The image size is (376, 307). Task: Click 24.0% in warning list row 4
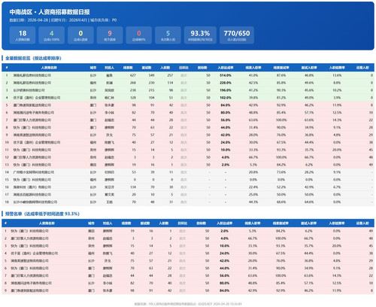[x=224, y=253]
